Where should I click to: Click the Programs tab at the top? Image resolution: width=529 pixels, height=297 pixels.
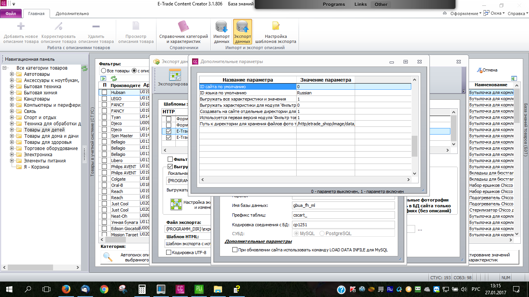pos(334,5)
